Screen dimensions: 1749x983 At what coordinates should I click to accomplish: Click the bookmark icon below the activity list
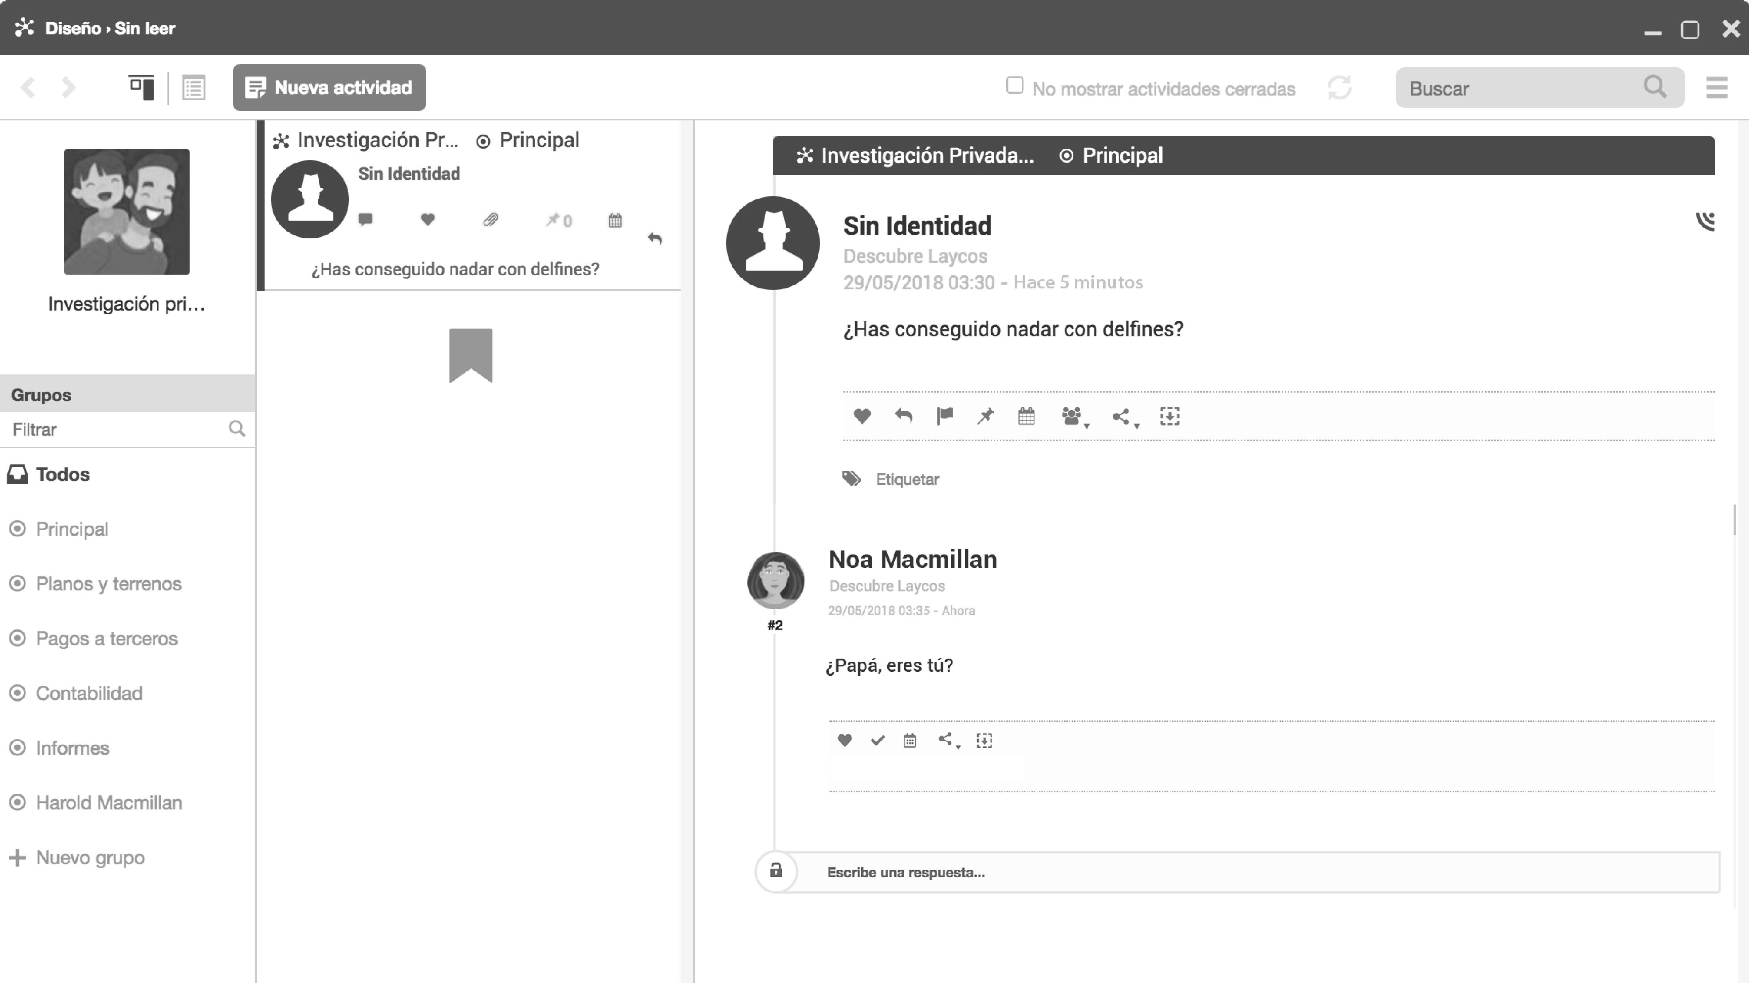click(470, 356)
